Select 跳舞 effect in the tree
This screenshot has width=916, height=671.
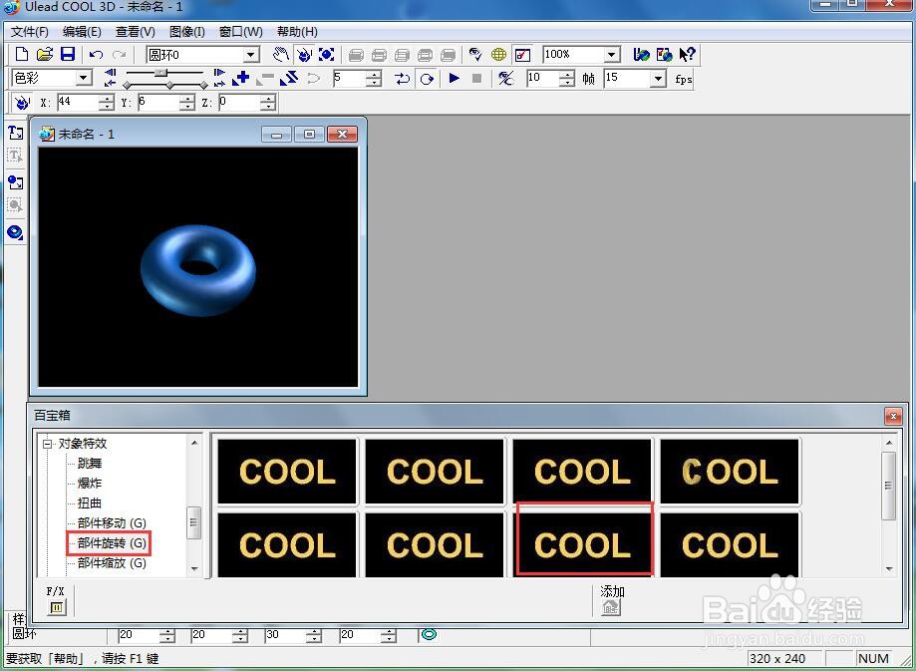click(90, 464)
